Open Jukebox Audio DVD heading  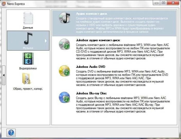click(x=90, y=67)
